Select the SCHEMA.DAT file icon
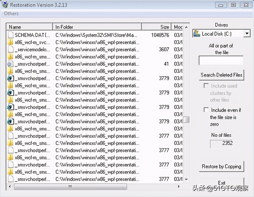Viewport: 254px width, 197px height. [11, 35]
